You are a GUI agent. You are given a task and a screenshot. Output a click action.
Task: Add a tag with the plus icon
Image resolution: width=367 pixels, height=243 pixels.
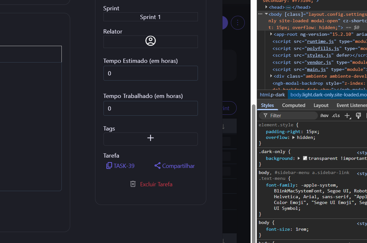pos(150,138)
